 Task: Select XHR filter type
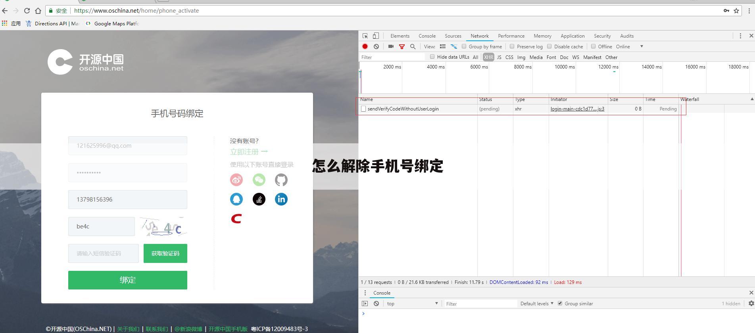coord(488,57)
